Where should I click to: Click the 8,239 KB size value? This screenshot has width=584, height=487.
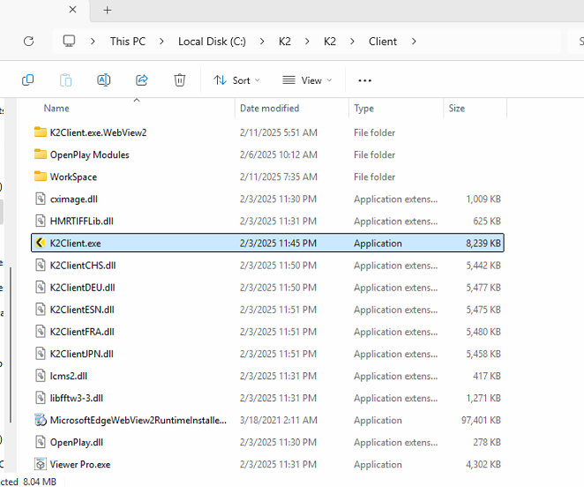483,243
